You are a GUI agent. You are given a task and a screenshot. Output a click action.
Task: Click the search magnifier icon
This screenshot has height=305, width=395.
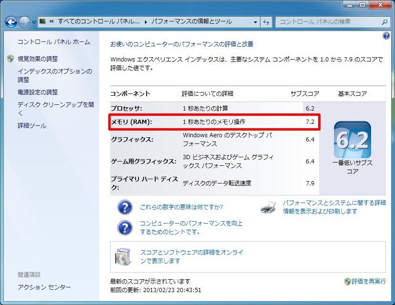(x=385, y=22)
